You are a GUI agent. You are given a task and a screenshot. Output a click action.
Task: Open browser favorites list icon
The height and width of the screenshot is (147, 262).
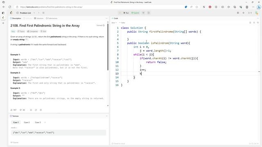(228, 7)
